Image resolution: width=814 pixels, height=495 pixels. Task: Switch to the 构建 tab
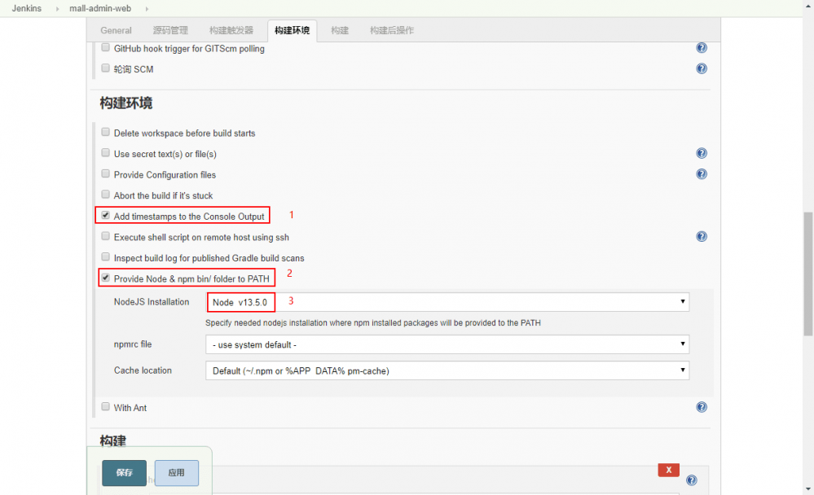[x=340, y=31]
